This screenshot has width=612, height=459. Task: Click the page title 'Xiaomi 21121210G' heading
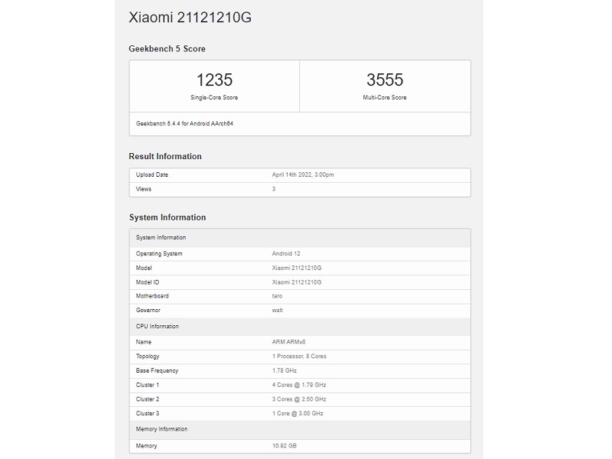point(190,18)
